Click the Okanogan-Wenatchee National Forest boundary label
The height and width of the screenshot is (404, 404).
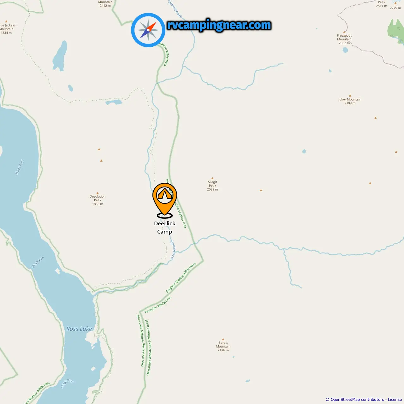coord(148,348)
